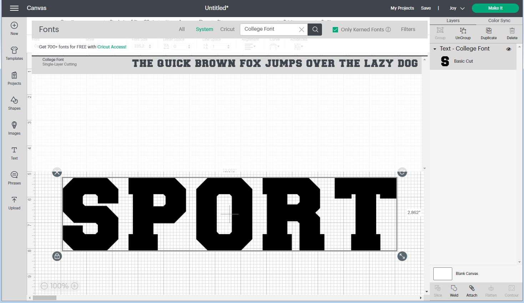The height and width of the screenshot is (303, 524).
Task: Clear the College Font search text
Action: tap(302, 30)
